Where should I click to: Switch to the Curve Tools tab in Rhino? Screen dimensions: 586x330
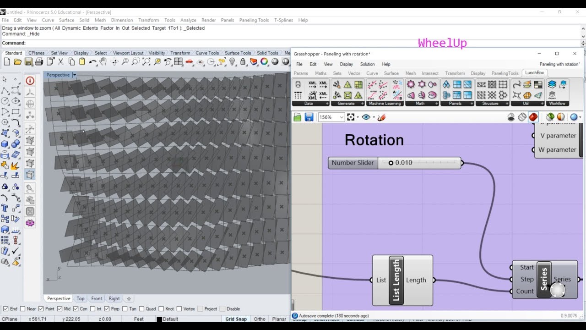[207, 53]
